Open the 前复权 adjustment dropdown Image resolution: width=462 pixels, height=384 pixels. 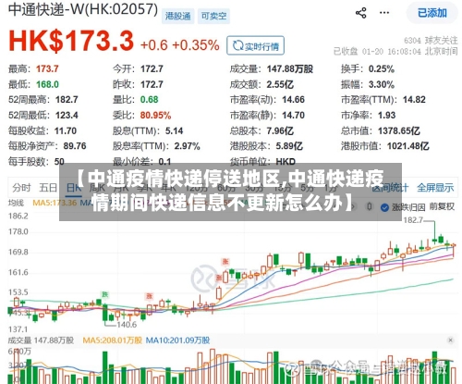tap(442, 206)
